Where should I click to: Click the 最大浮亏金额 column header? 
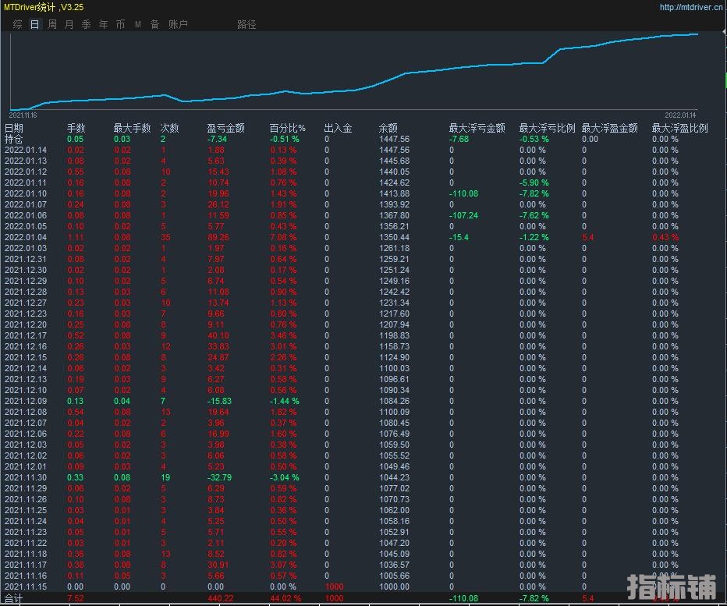coord(477,128)
